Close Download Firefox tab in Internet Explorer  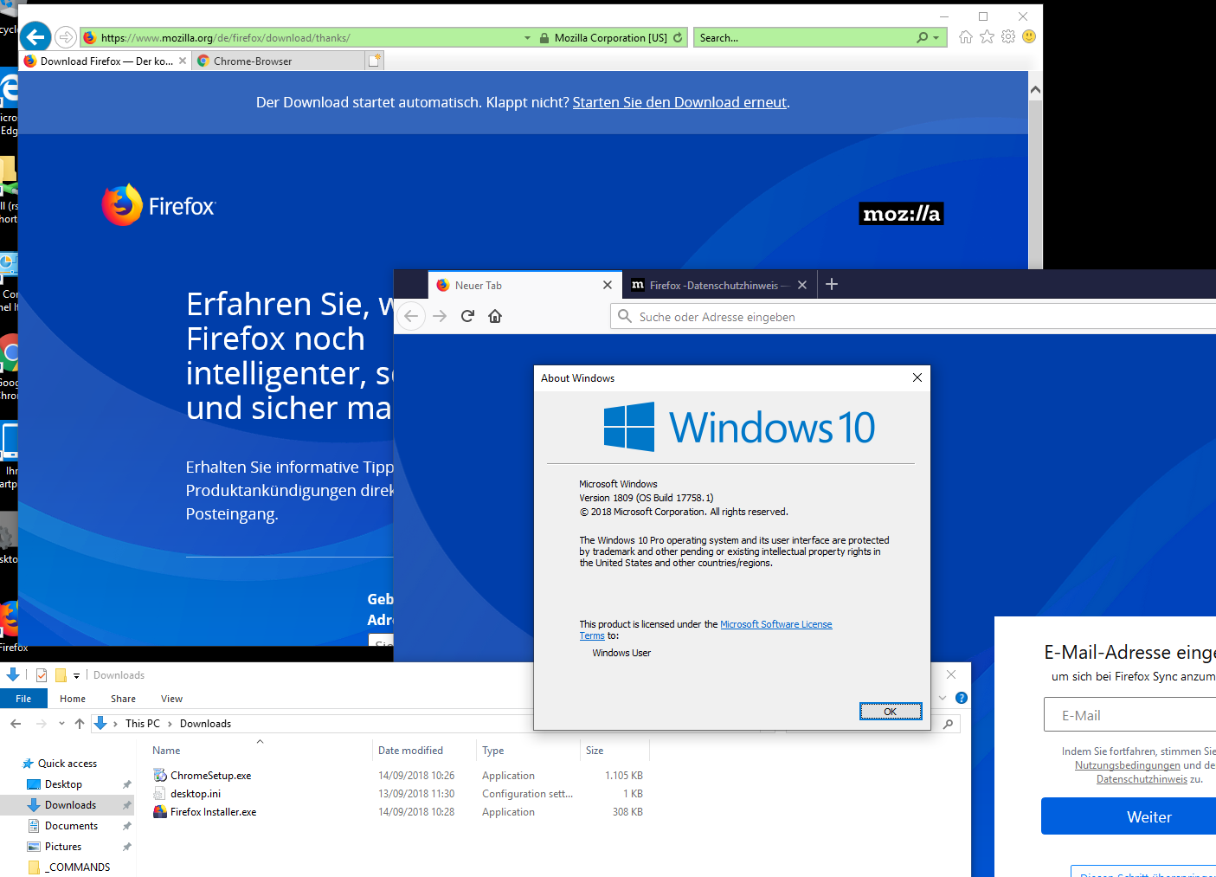coord(183,61)
